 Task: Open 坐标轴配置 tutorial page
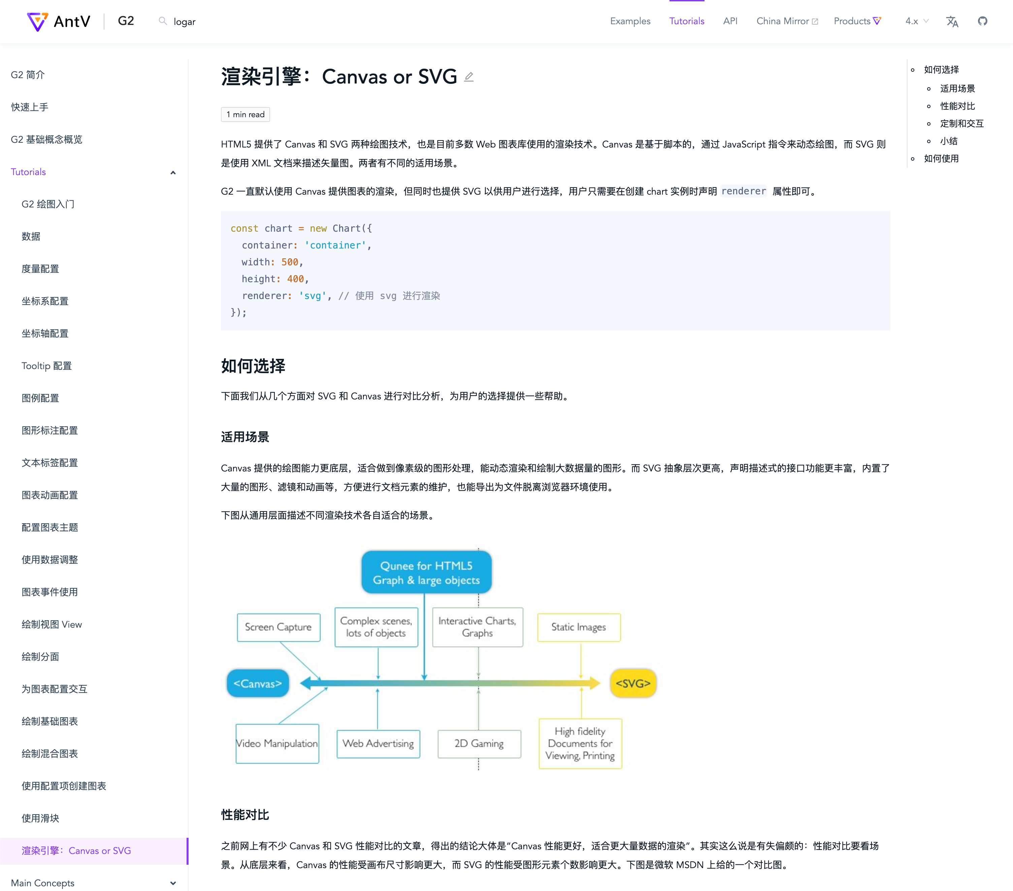(44, 333)
